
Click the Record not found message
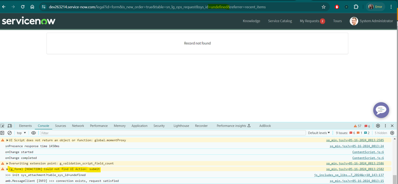[197, 43]
